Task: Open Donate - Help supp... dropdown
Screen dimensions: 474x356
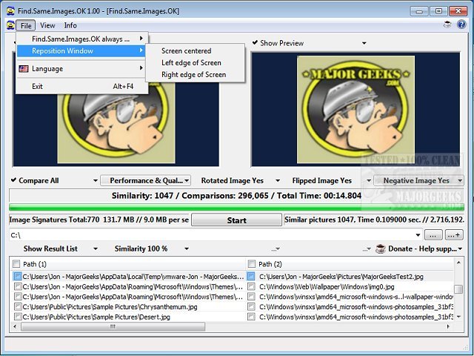Action: [x=460, y=249]
